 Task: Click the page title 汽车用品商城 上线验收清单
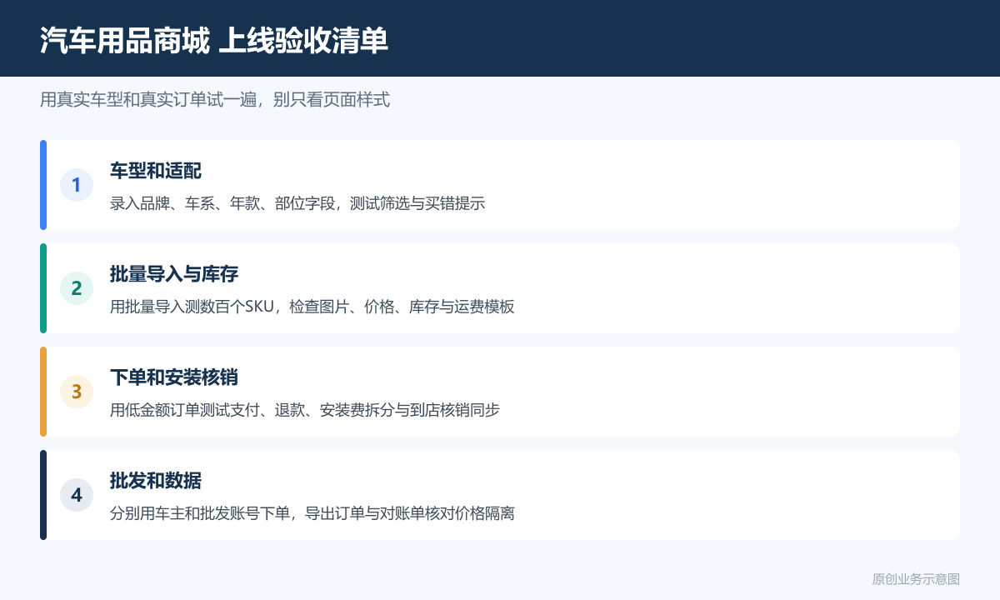coord(214,40)
